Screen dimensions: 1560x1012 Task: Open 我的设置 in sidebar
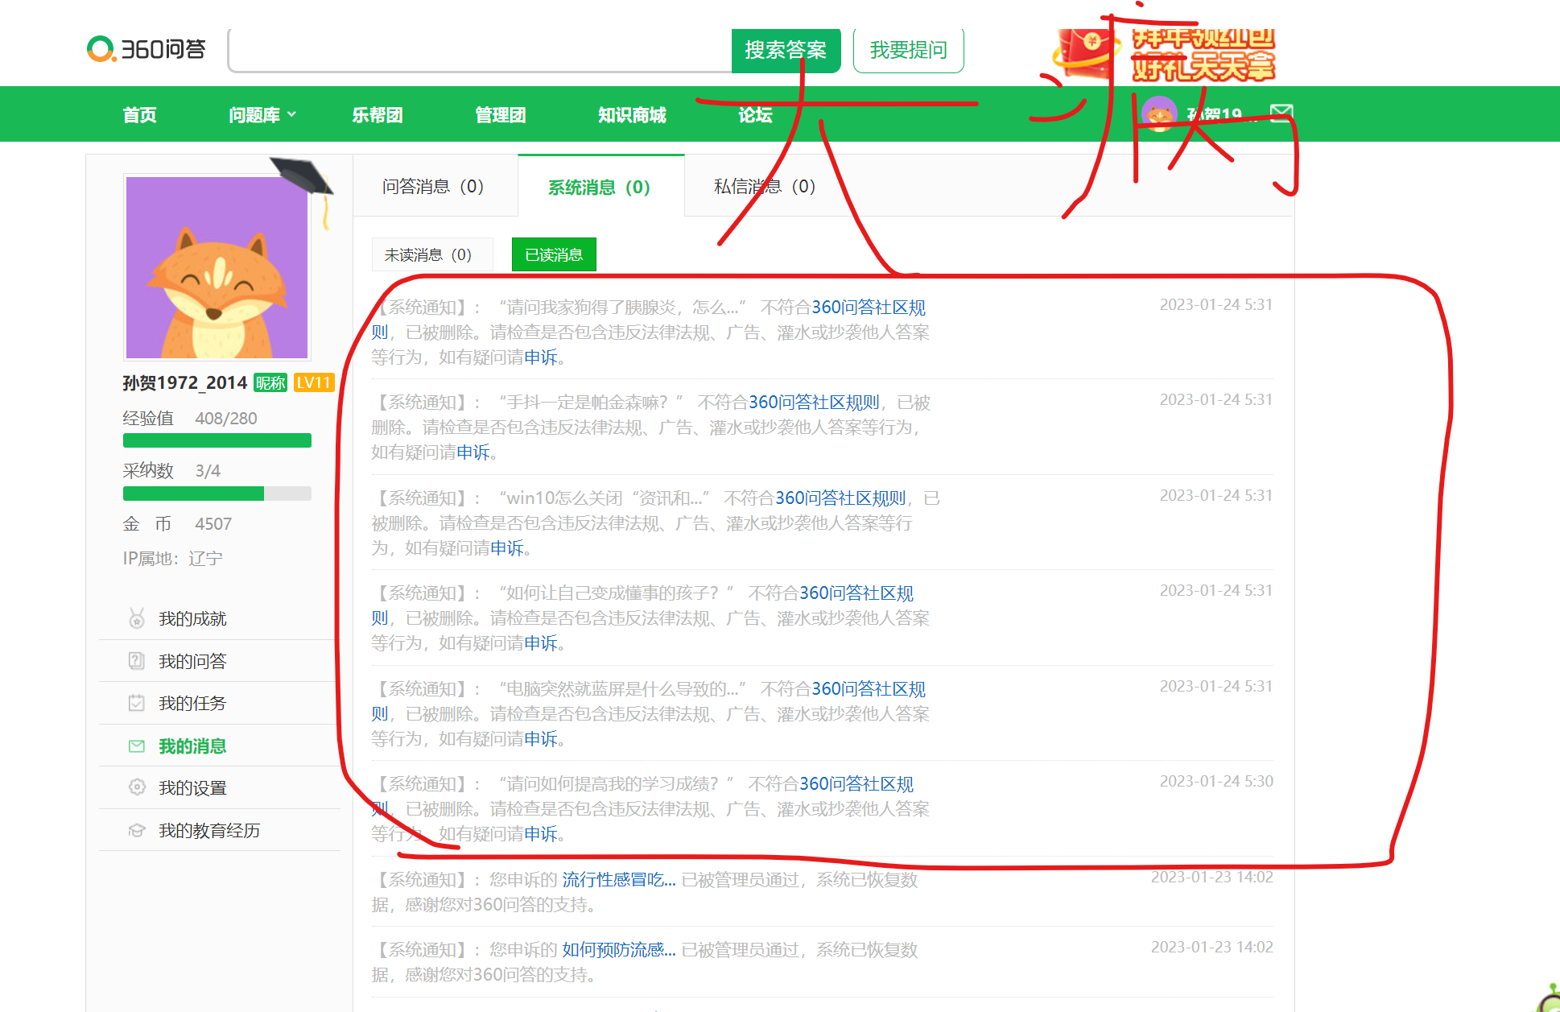(x=192, y=787)
